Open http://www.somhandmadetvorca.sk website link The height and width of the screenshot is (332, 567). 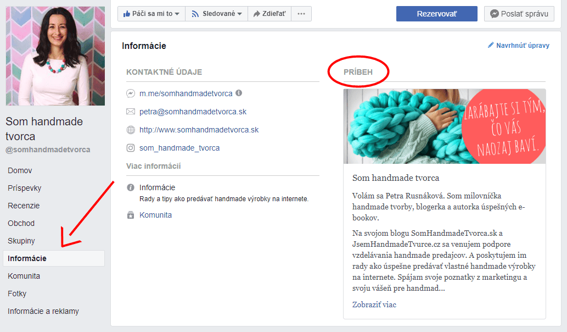click(199, 130)
